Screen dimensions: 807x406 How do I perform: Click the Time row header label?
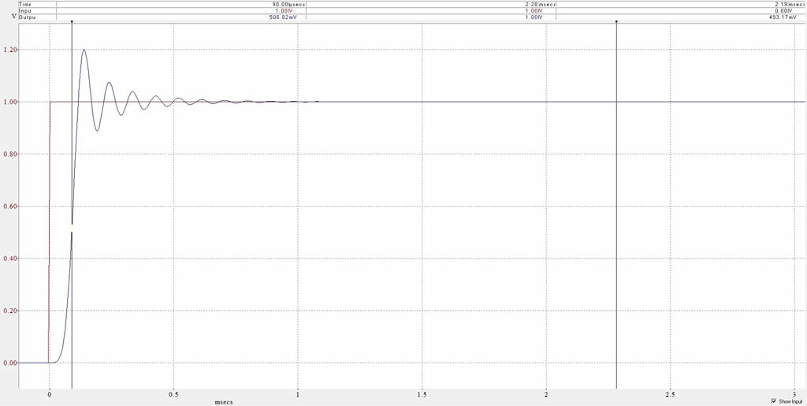(25, 4)
